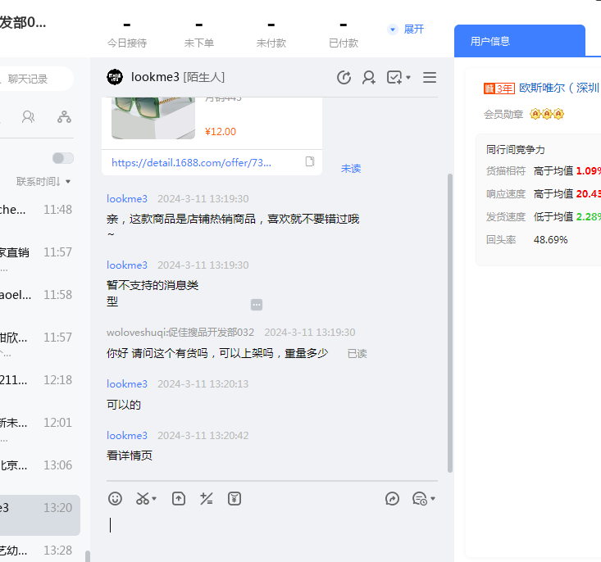This screenshot has height=562, width=601.
Task: Toggle the switch above contact list
Action: pyautogui.click(x=63, y=158)
